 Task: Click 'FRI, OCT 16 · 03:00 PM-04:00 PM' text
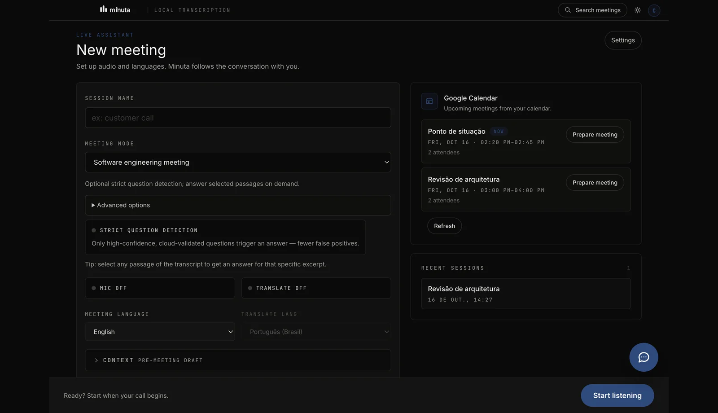[486, 190]
